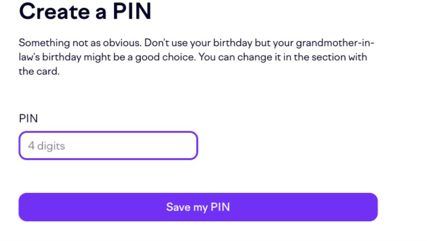Focus the field showing 4 digits placeholder
Image resolution: width=427 pixels, height=241 pixels.
108,146
